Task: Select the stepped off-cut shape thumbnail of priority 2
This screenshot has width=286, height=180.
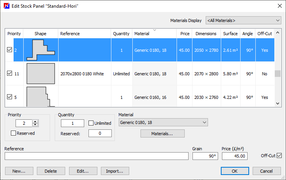Action: tap(41, 50)
